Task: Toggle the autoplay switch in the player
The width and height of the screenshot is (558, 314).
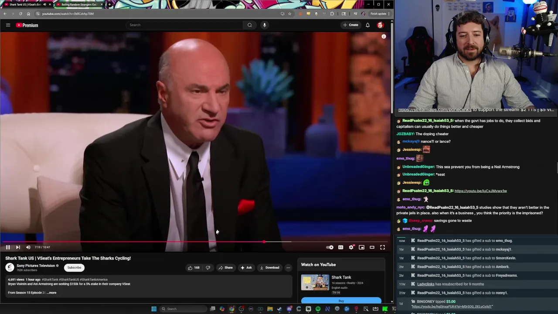Action: [330, 247]
